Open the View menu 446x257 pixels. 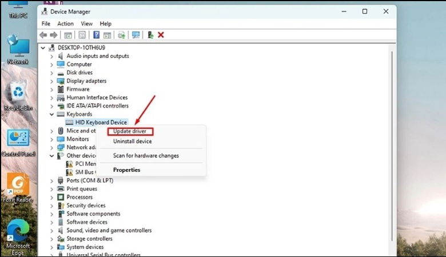(86, 23)
